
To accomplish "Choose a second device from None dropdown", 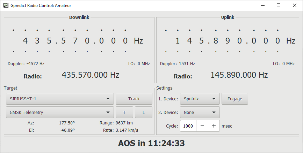I will coord(200,112).
